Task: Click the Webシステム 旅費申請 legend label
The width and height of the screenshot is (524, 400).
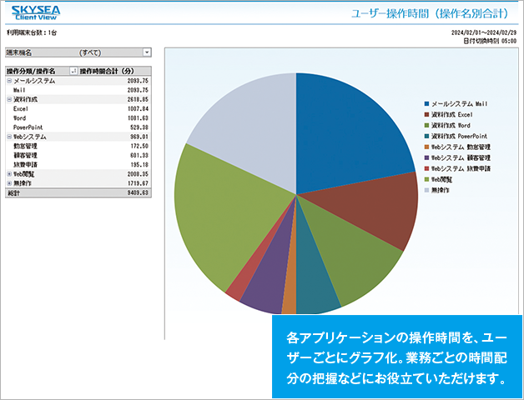Action: click(x=461, y=168)
